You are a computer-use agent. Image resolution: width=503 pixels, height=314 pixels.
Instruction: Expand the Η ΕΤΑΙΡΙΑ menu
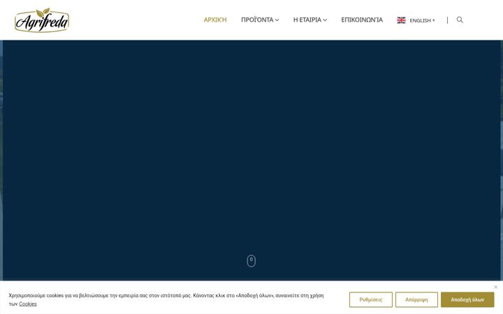point(310,20)
